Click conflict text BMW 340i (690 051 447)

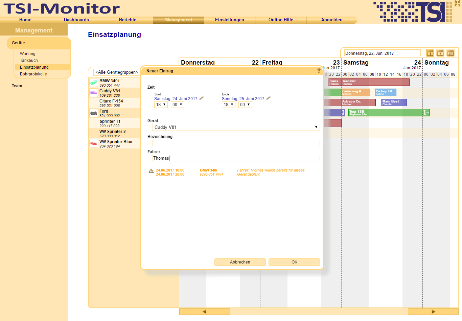pos(211,173)
